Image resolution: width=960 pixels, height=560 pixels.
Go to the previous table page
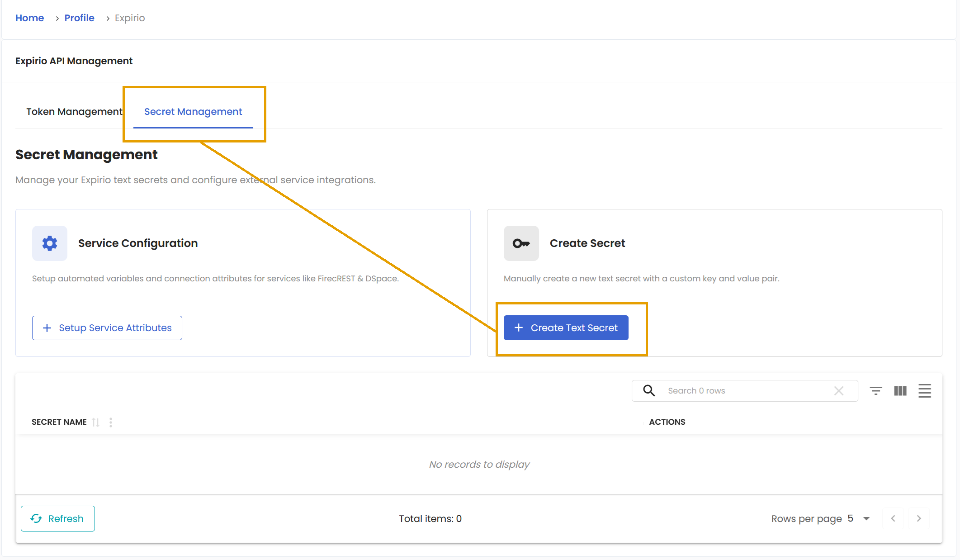click(x=893, y=518)
